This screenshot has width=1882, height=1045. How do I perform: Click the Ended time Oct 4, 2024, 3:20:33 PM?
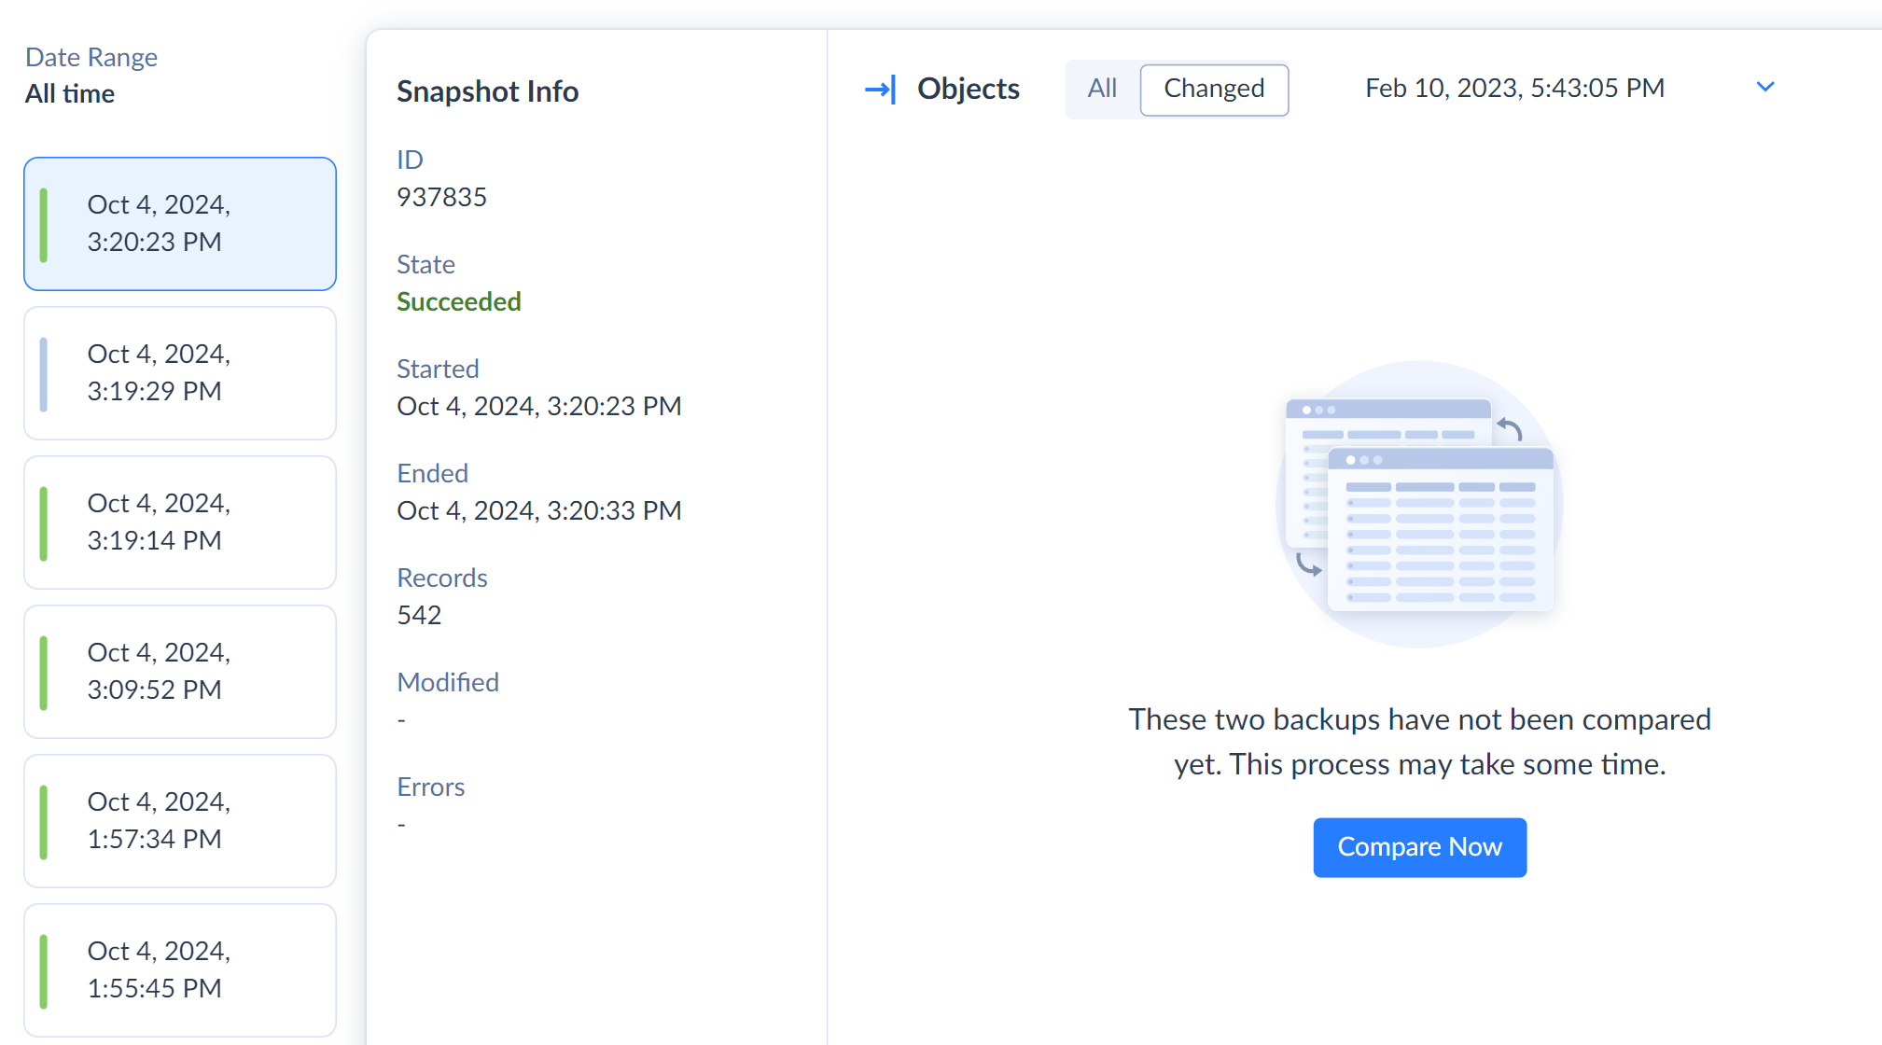tap(539, 510)
